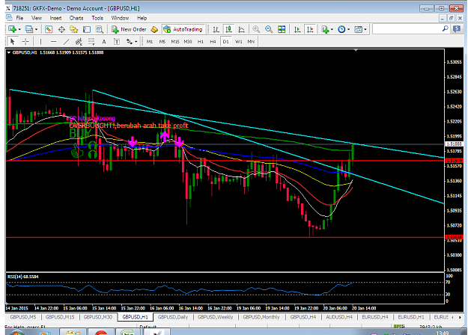Select the equidistant channel tool
The width and height of the screenshot is (468, 335).
(x=79, y=42)
